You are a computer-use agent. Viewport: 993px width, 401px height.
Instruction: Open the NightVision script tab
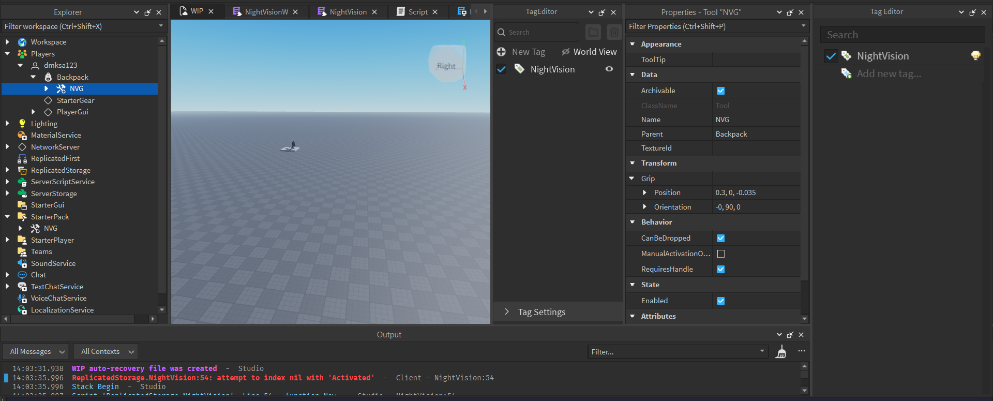348,12
